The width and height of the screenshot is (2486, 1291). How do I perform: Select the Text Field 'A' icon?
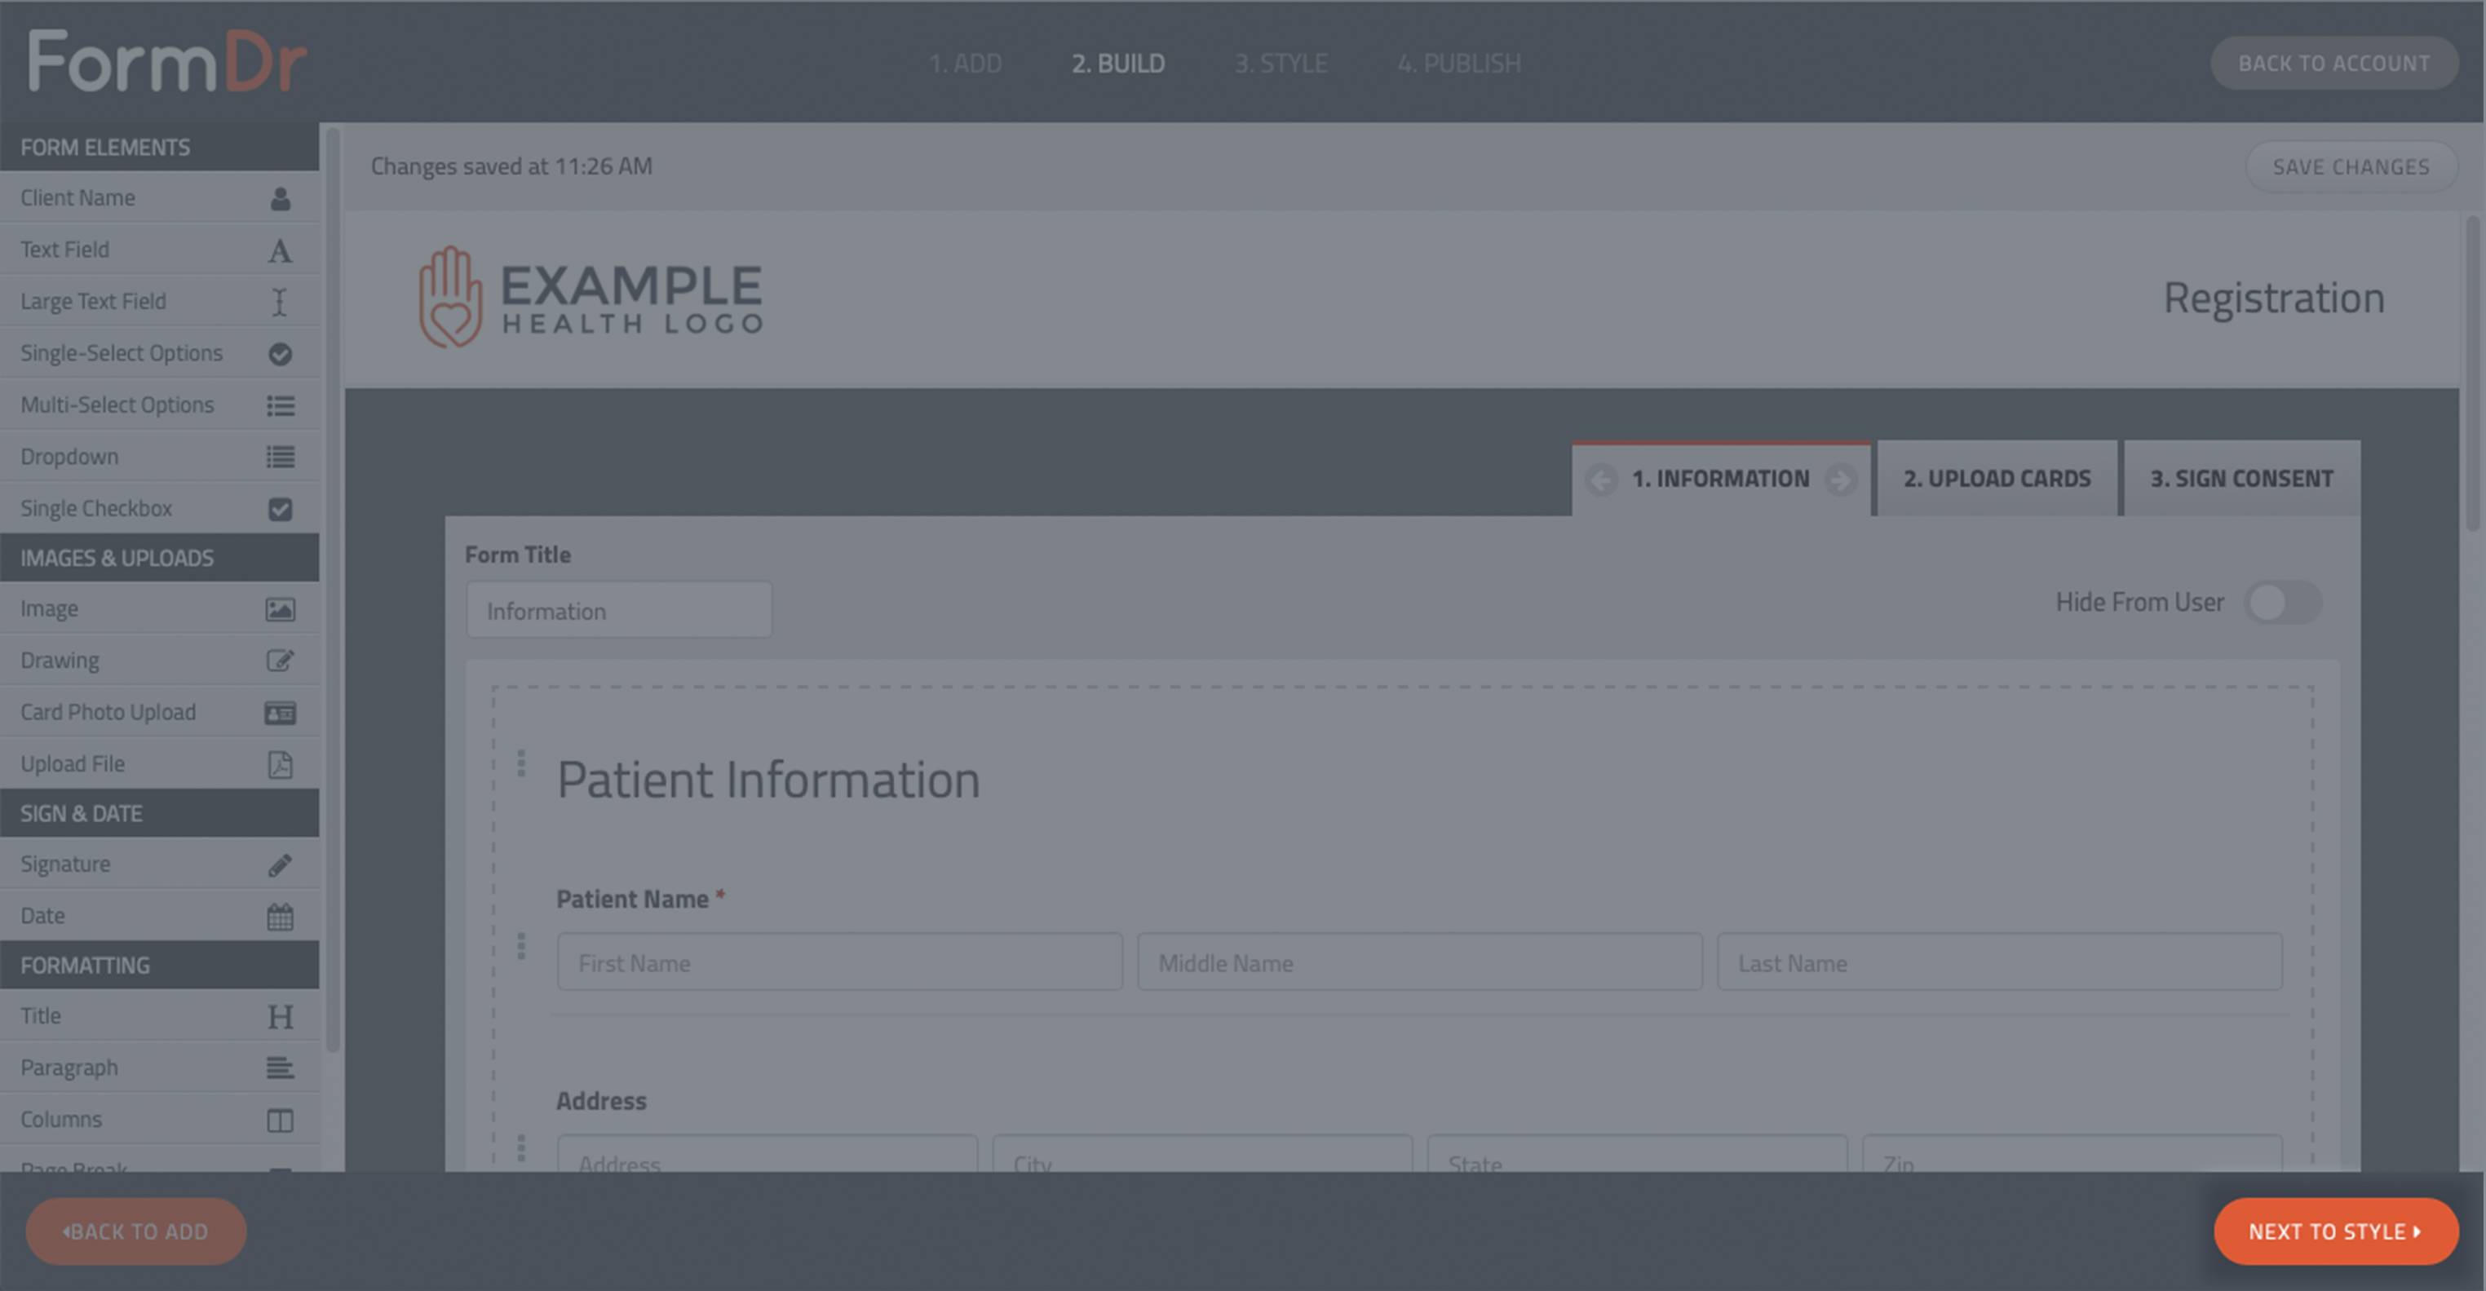pyautogui.click(x=280, y=251)
